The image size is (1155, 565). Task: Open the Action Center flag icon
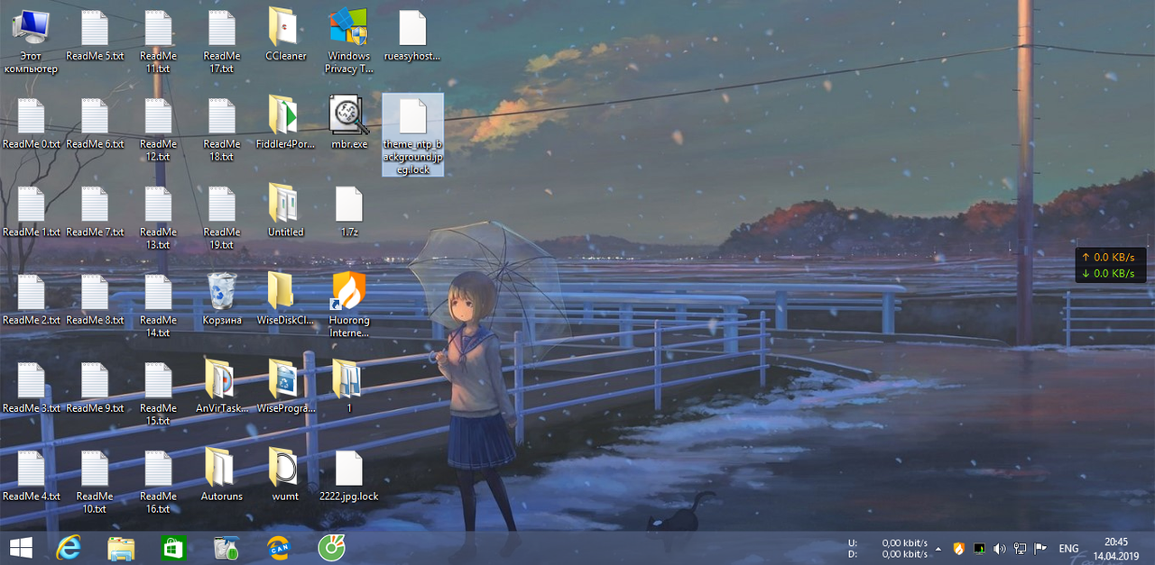tap(1040, 548)
